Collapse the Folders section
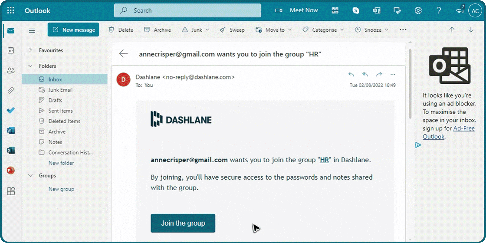Image resolution: width=486 pixels, height=243 pixels. 30,66
